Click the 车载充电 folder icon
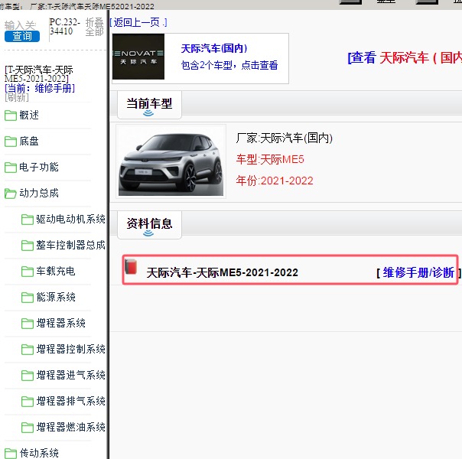Image resolution: width=462 pixels, height=459 pixels. click(28, 271)
